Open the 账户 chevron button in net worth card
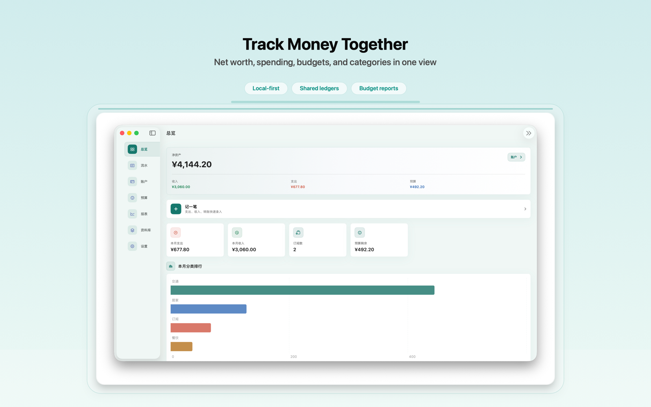 516,157
